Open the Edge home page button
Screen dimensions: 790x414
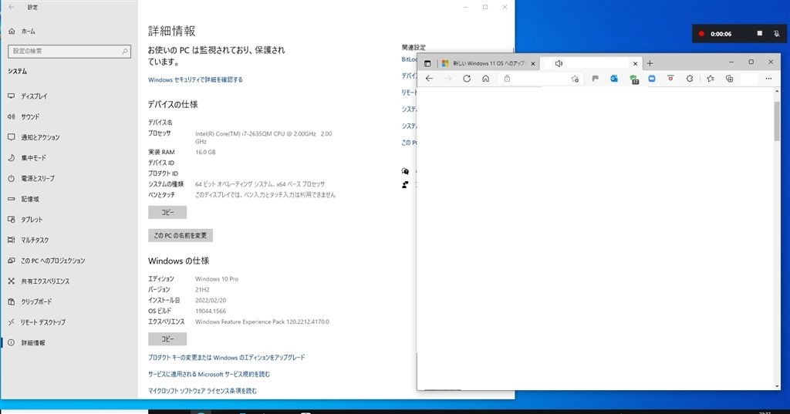[486, 79]
